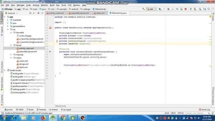This screenshot has width=215, height=121.
Task: Collapse the layout folder
Action: pyautogui.click(x=11, y=45)
